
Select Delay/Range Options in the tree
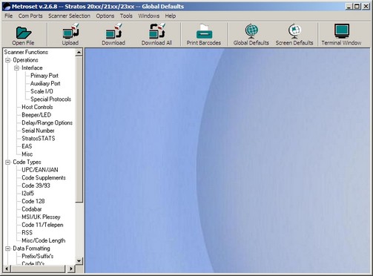coord(47,123)
